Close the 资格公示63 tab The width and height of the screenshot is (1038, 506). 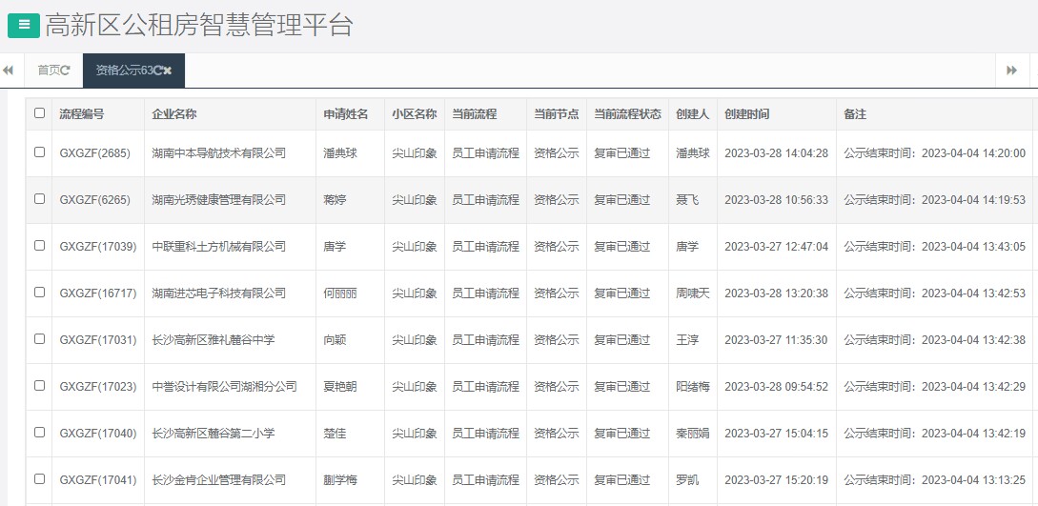tap(168, 71)
